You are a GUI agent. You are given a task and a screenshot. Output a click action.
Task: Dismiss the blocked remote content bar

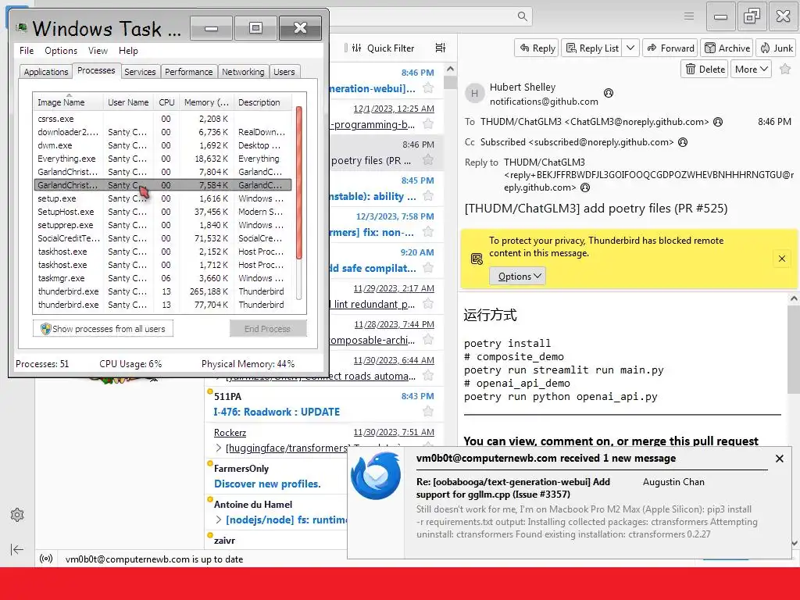[781, 259]
